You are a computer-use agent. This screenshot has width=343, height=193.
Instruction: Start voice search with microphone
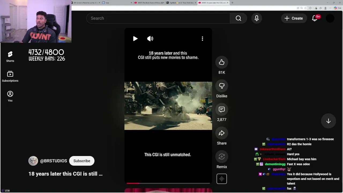(x=256, y=18)
